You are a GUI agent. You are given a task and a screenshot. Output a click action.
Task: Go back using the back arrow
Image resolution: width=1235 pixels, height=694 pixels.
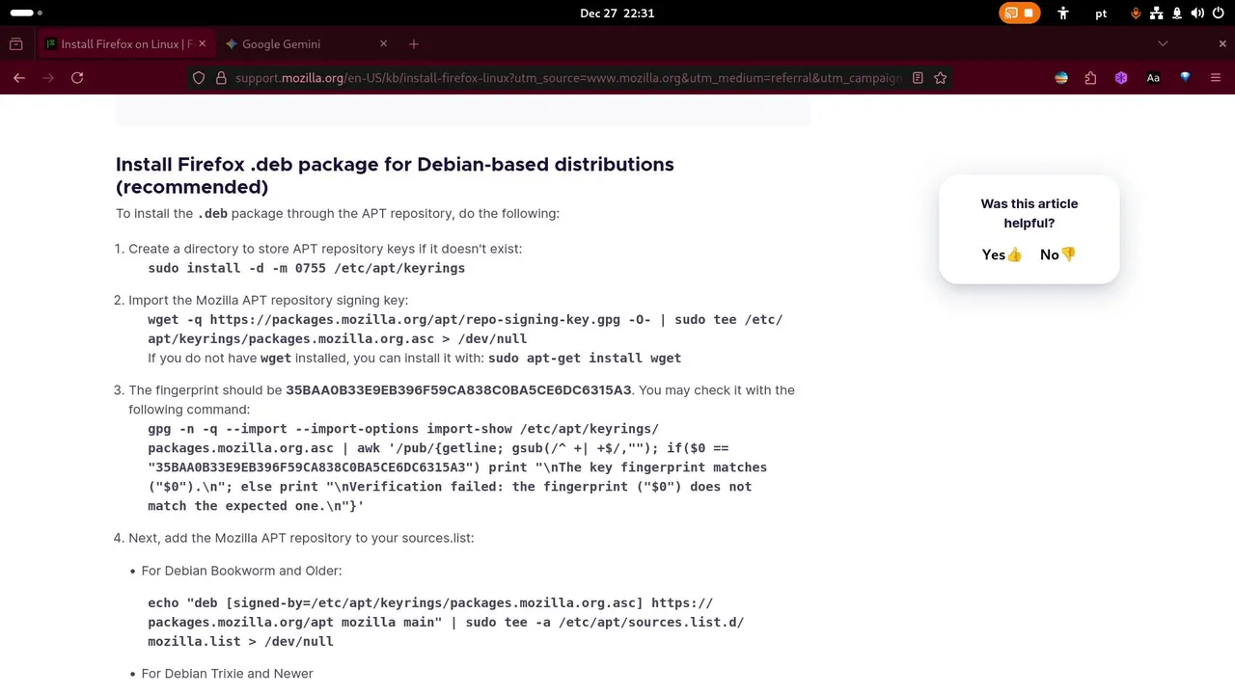click(19, 78)
